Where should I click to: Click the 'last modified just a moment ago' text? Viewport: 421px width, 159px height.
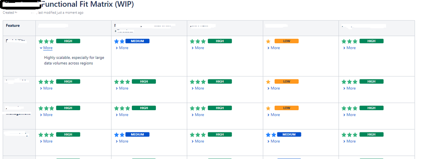(61, 13)
